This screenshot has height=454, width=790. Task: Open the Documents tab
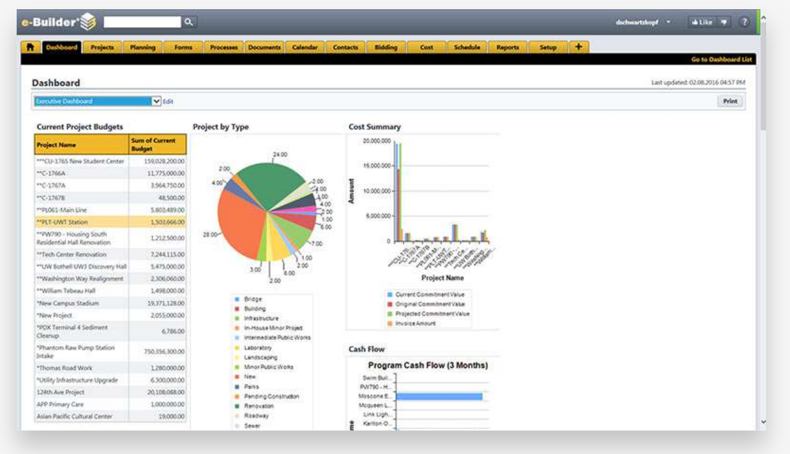[265, 47]
